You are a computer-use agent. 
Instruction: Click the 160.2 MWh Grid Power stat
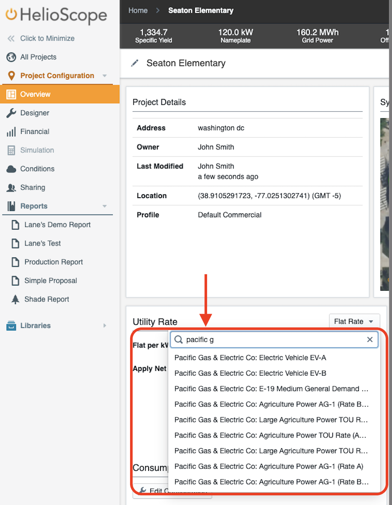[x=318, y=36]
